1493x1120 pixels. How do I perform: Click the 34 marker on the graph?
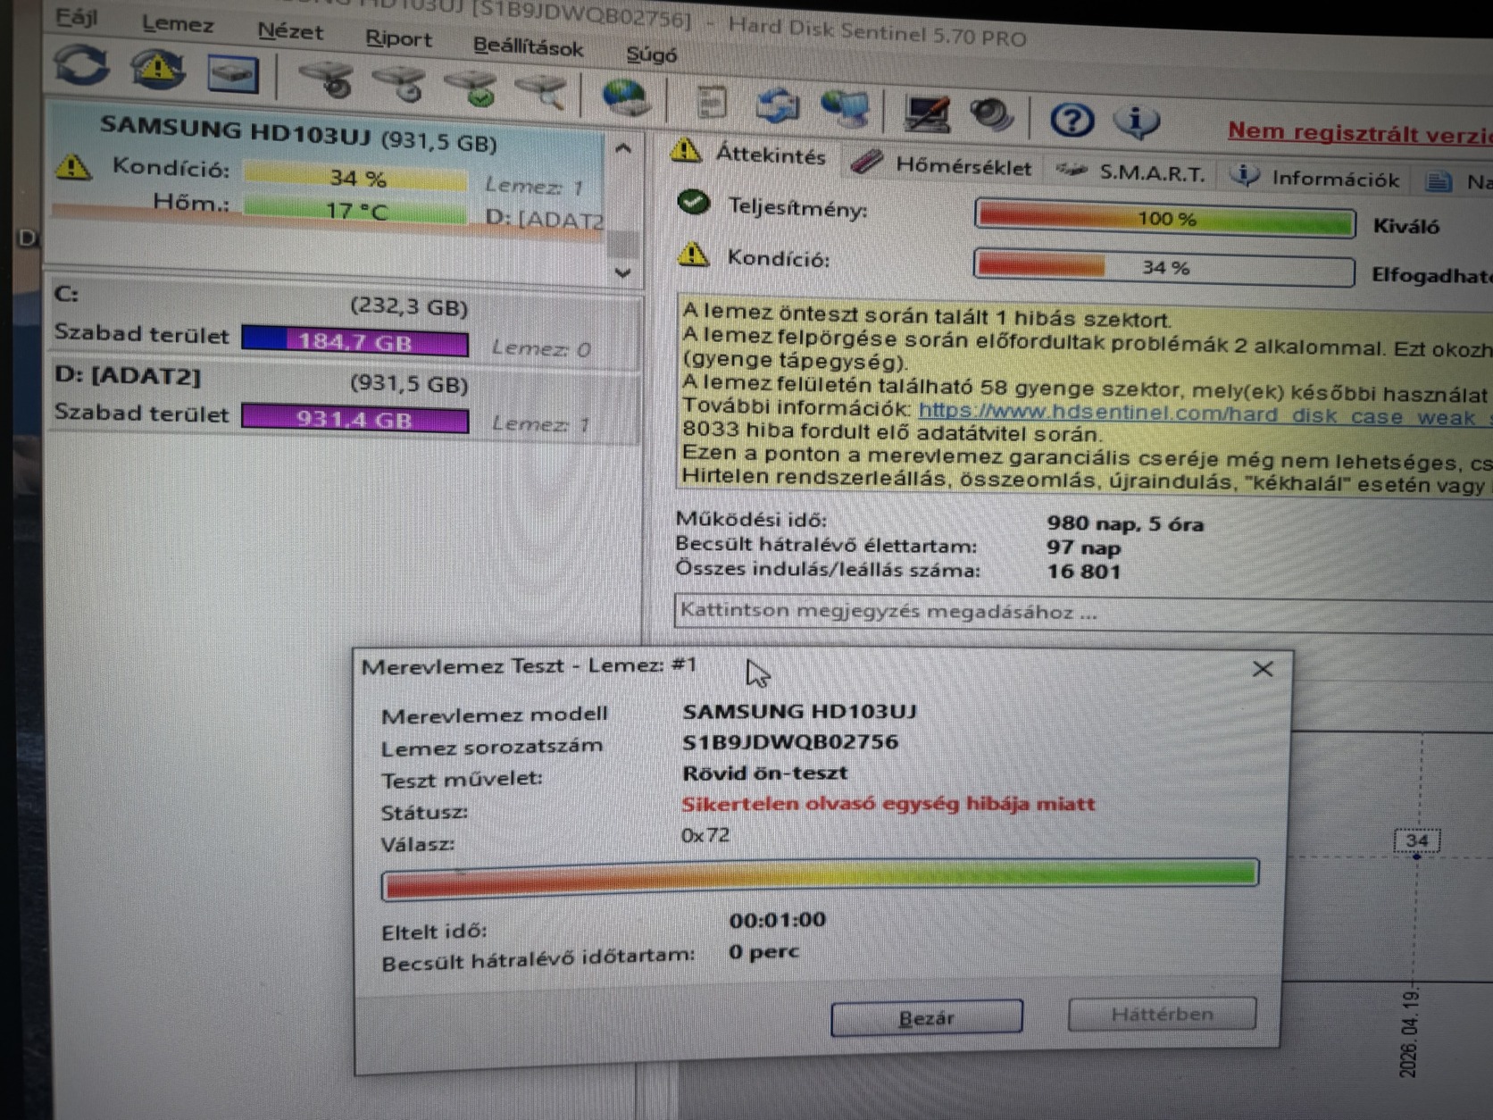point(1416,840)
